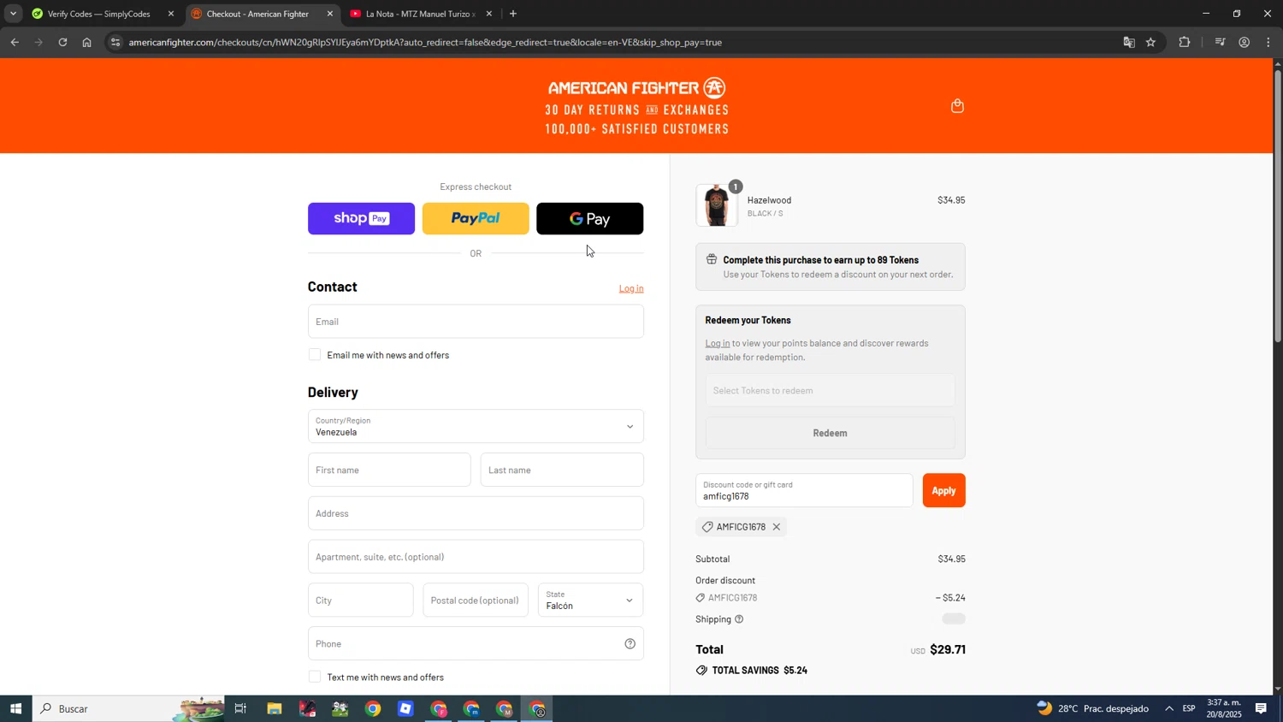Open Task View on taskbar
Viewport: 1283px width, 722px height.
click(240, 708)
